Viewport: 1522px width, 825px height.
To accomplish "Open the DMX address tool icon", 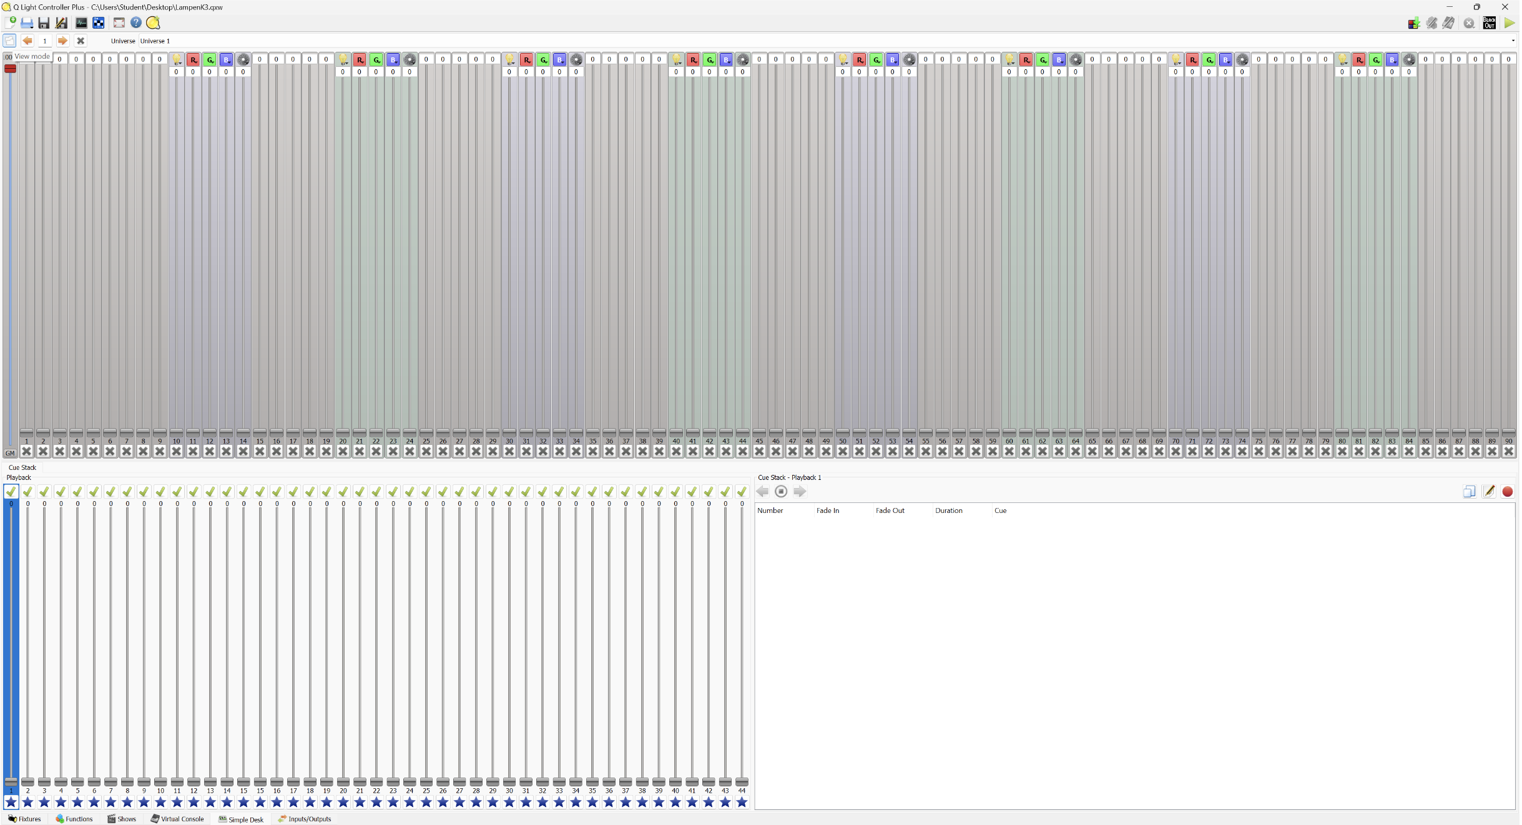I will pyautogui.click(x=99, y=23).
